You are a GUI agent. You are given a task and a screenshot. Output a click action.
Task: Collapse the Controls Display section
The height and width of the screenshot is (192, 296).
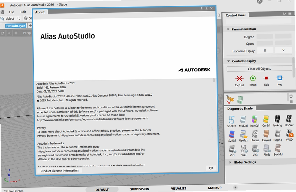click(x=229, y=61)
